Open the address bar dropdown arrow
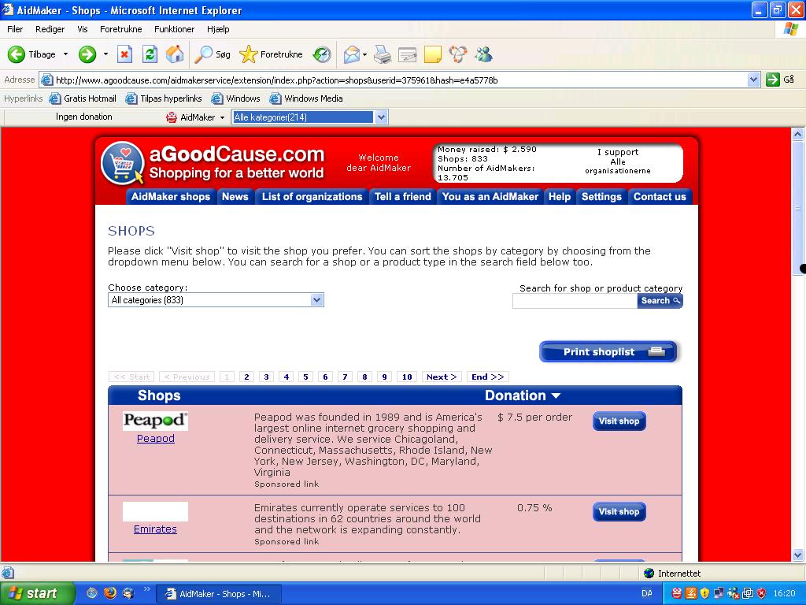Image resolution: width=806 pixels, height=605 pixels. point(753,80)
